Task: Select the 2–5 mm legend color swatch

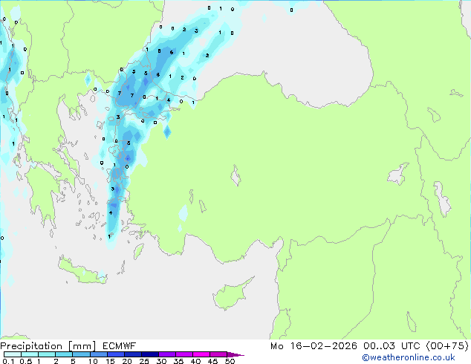Action: 64,354
